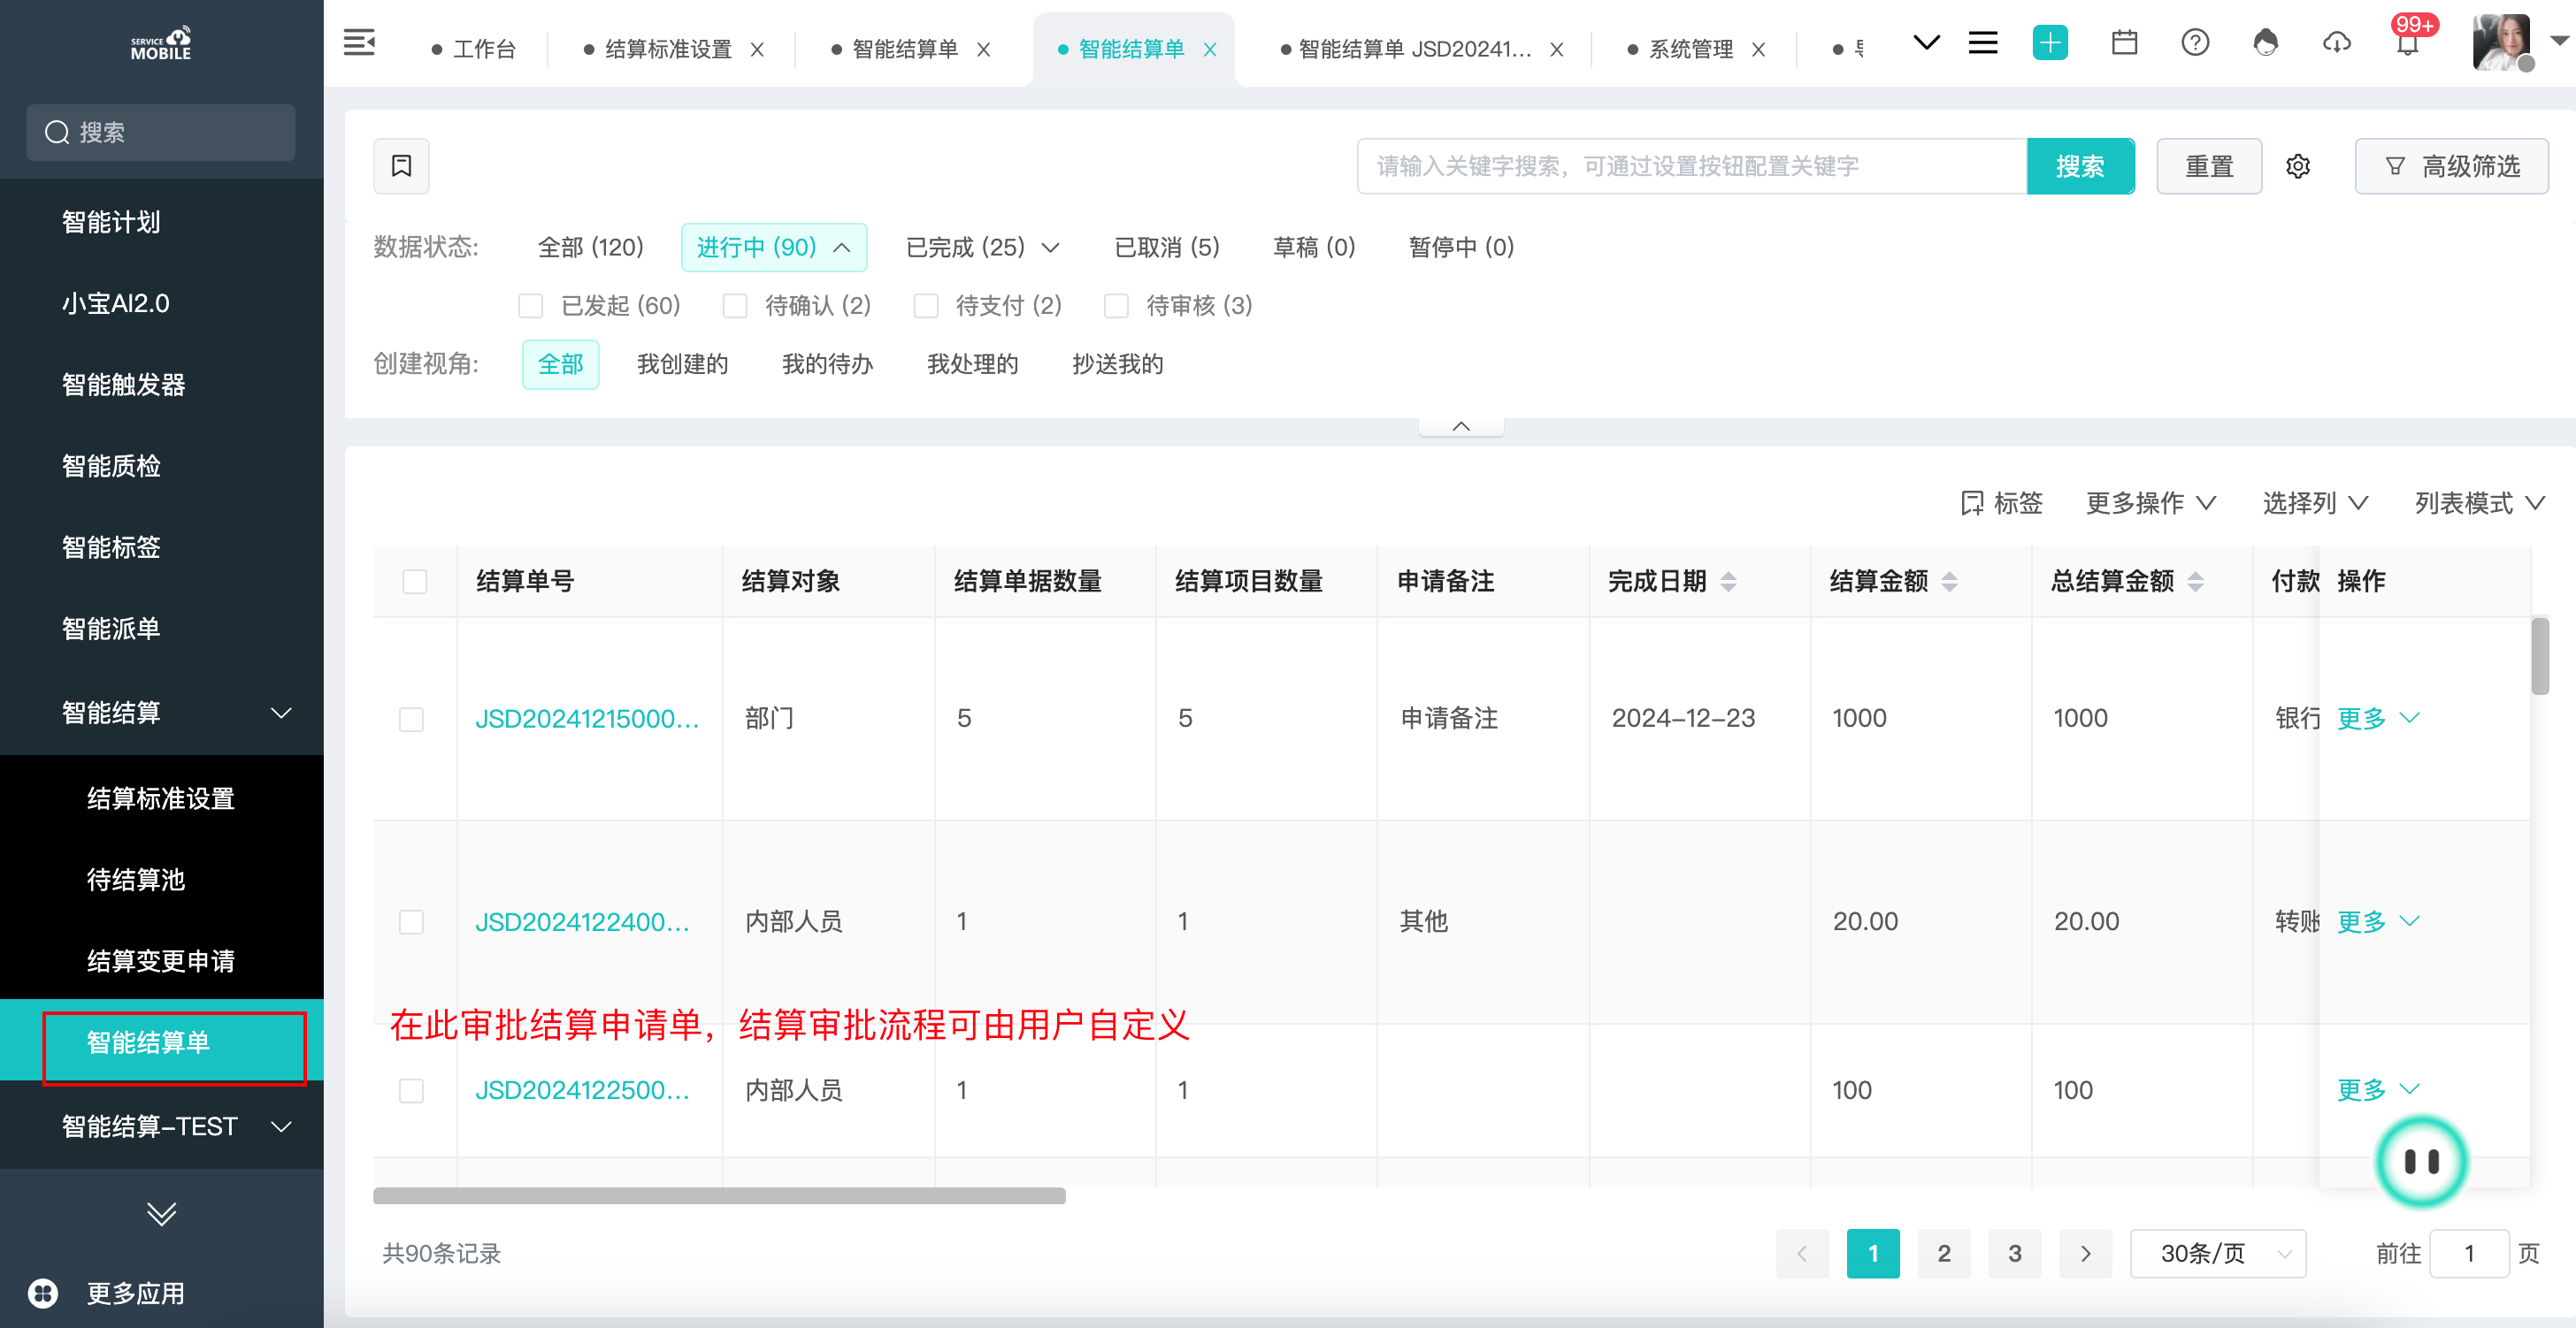Open the calendar icon in top bar

coord(2124,43)
